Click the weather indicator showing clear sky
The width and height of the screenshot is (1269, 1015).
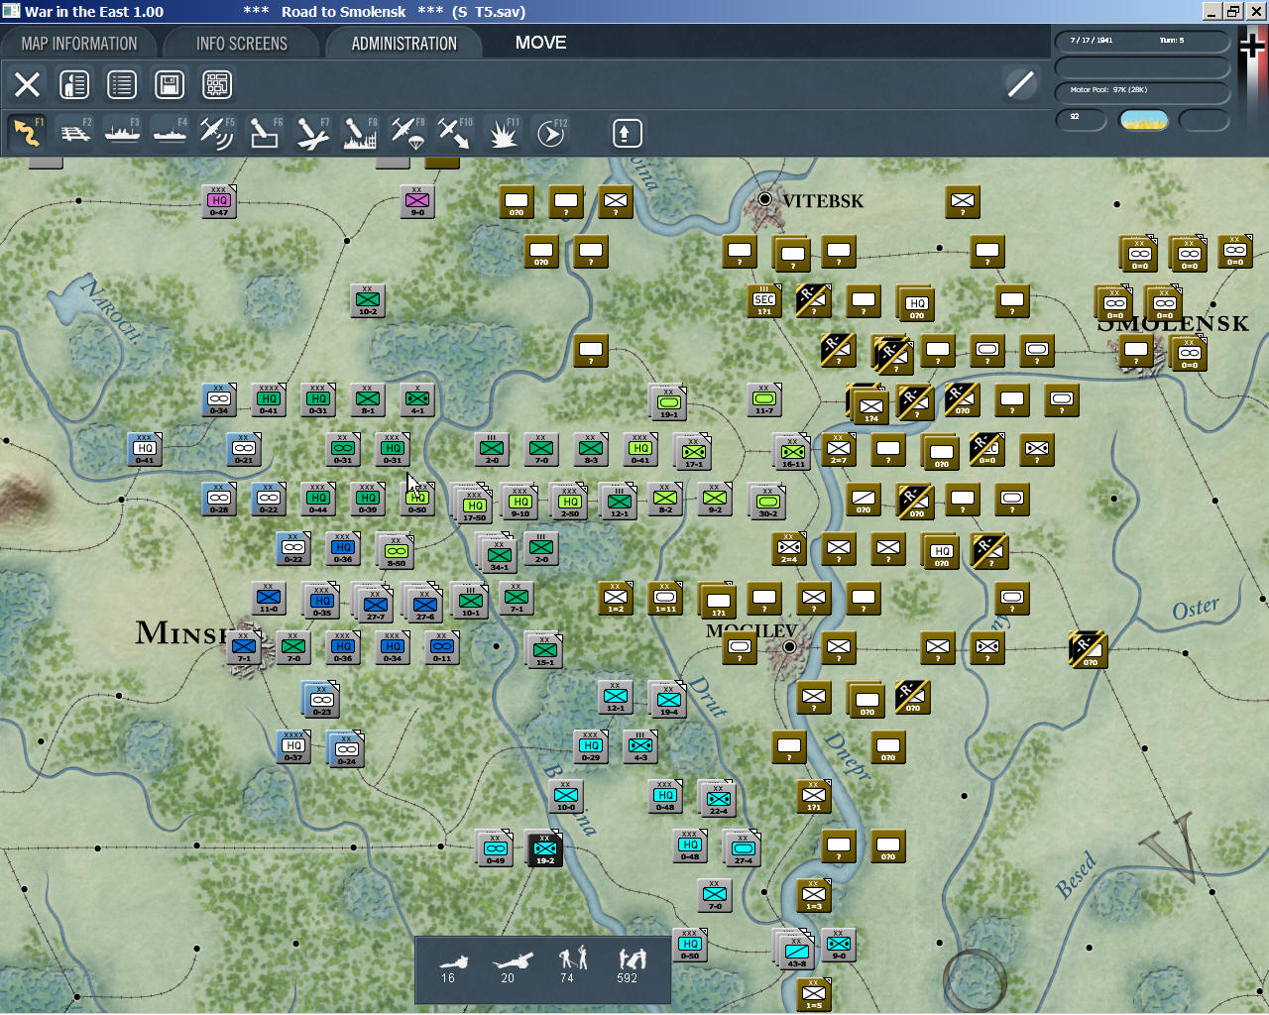1143,120
